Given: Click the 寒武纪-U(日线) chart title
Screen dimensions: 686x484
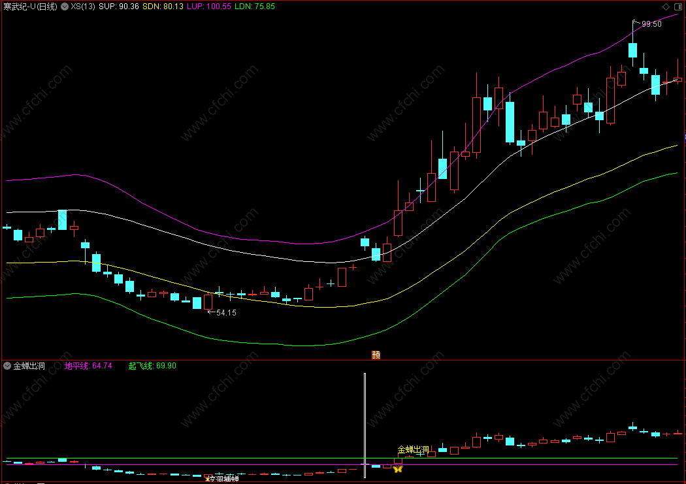Looking at the screenshot, I should [x=30, y=7].
